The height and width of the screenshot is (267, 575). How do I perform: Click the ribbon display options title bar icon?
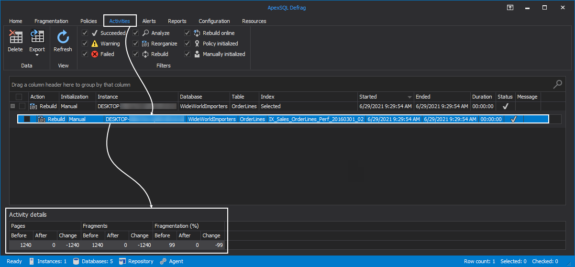tap(511, 7)
